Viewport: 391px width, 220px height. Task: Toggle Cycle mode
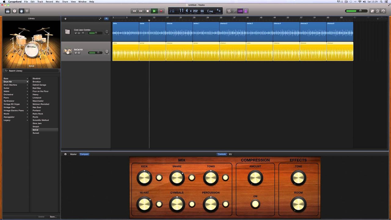click(229, 11)
